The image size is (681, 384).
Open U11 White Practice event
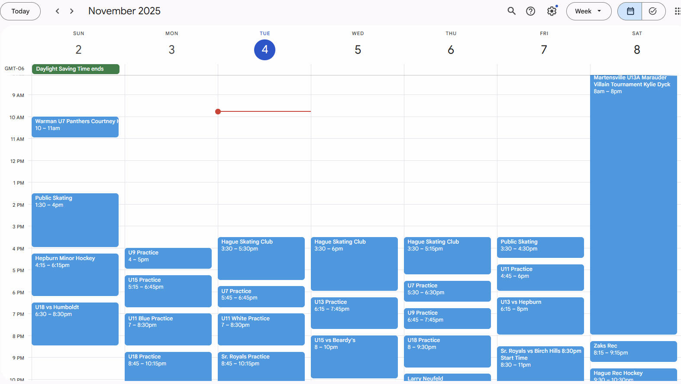(x=261, y=329)
